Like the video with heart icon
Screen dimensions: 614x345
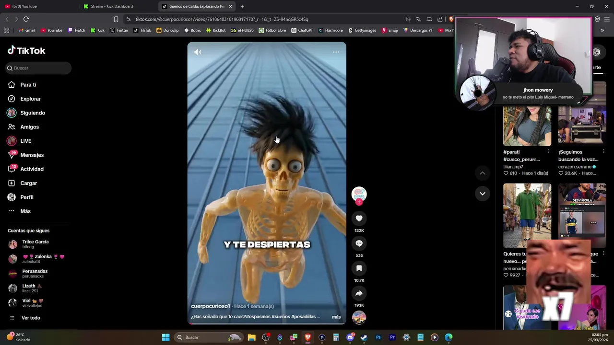(x=359, y=218)
